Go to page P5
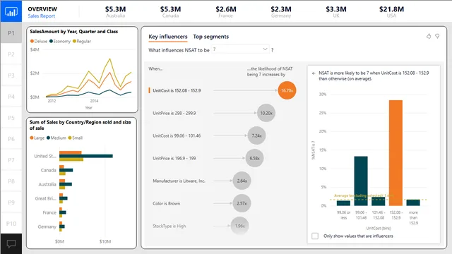 pos(11,118)
